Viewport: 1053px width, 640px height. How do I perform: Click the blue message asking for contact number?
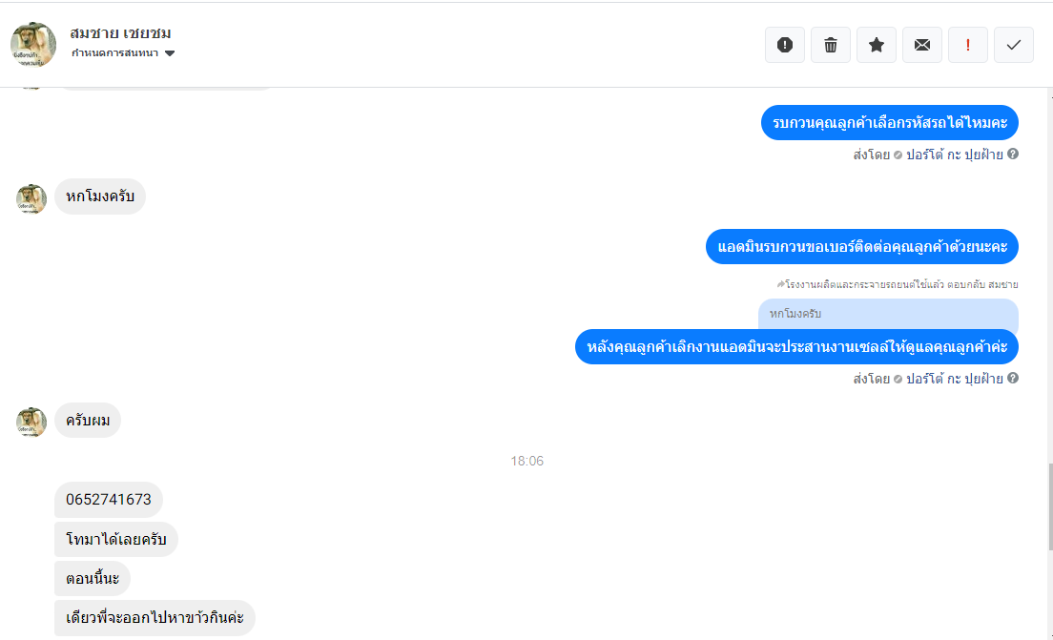click(x=861, y=246)
